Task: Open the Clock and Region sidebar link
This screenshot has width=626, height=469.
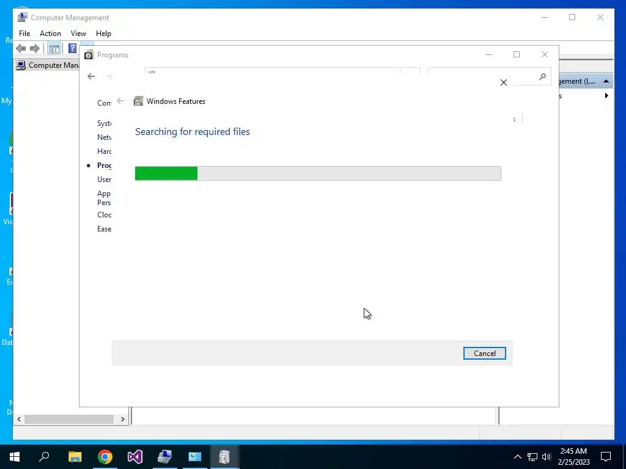Action: [104, 214]
